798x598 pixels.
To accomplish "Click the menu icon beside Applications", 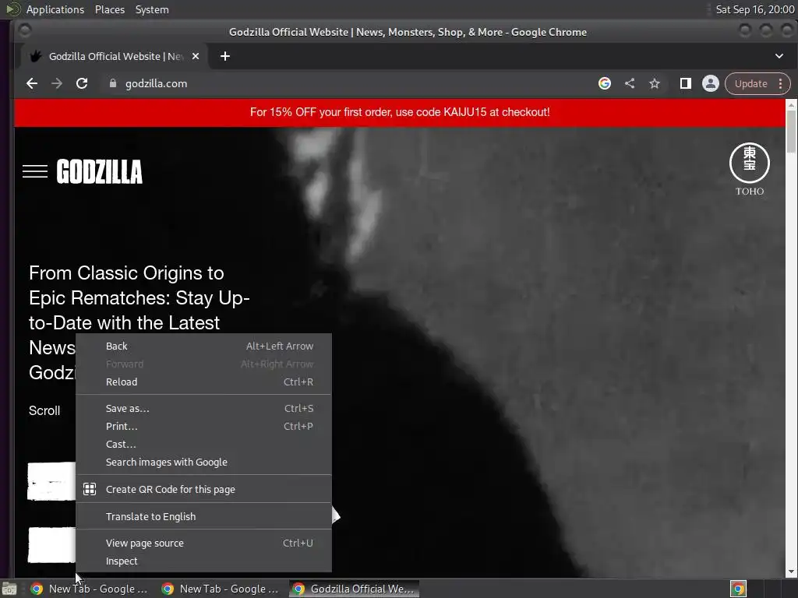I will [12, 9].
